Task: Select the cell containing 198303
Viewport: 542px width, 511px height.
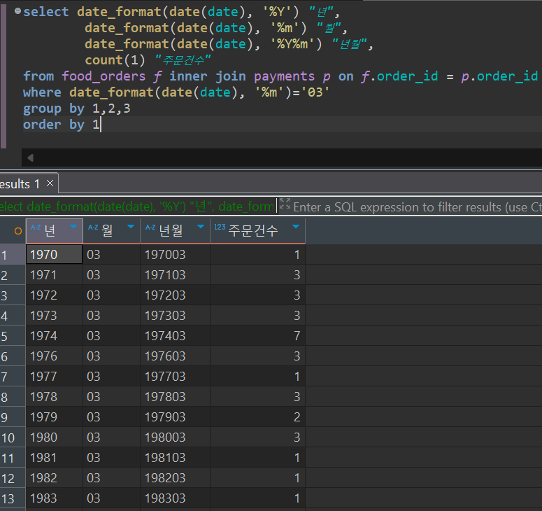Action: click(175, 498)
